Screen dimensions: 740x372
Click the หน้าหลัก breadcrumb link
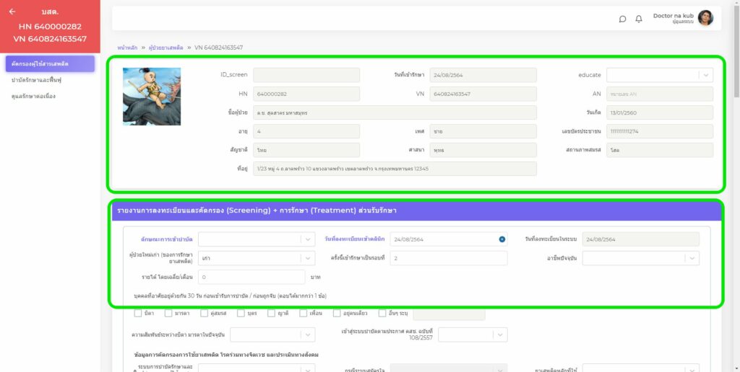[127, 47]
